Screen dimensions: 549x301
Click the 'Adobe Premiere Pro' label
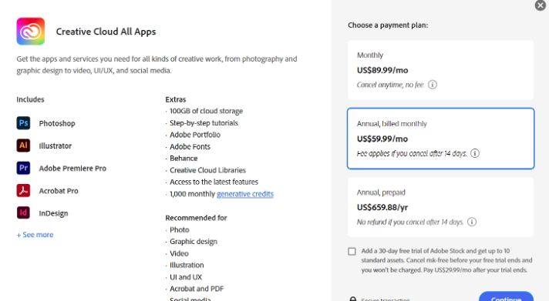[x=72, y=168]
